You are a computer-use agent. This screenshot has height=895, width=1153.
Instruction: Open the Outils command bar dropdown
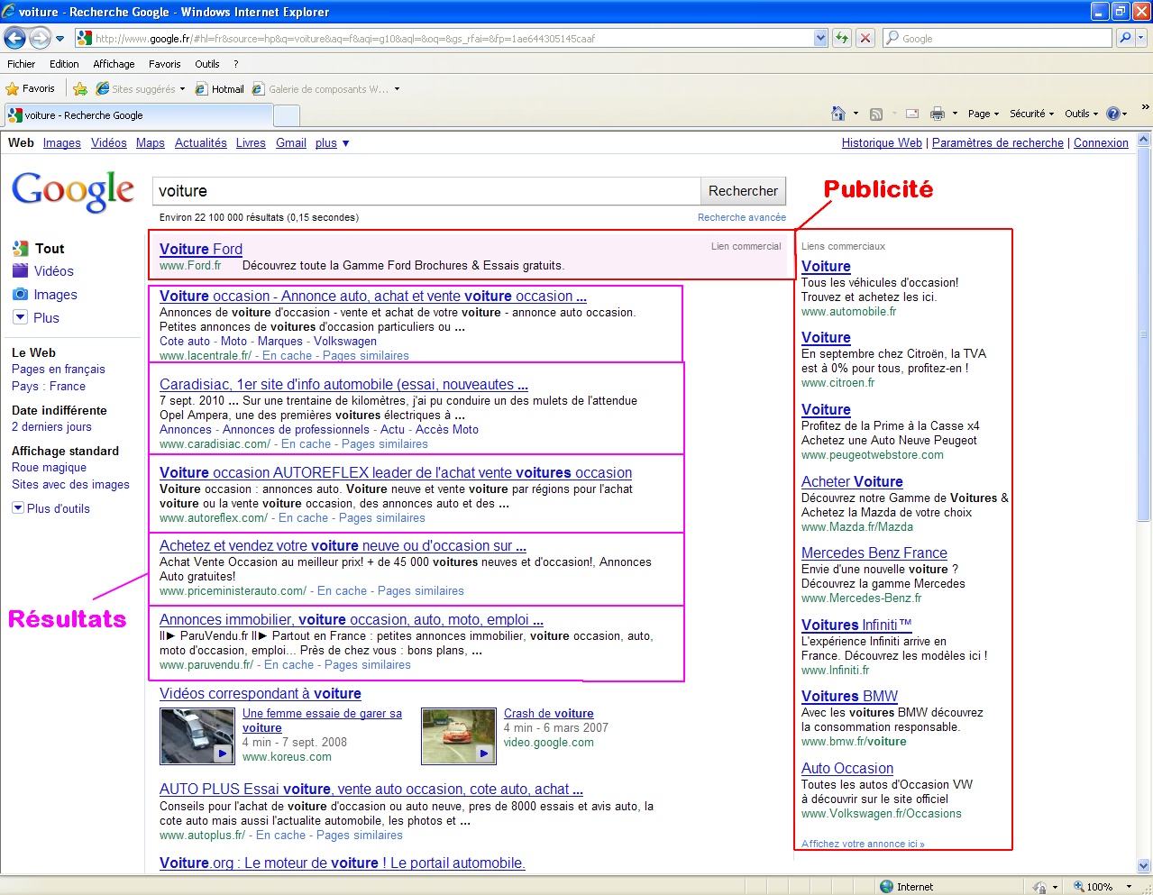1081,114
